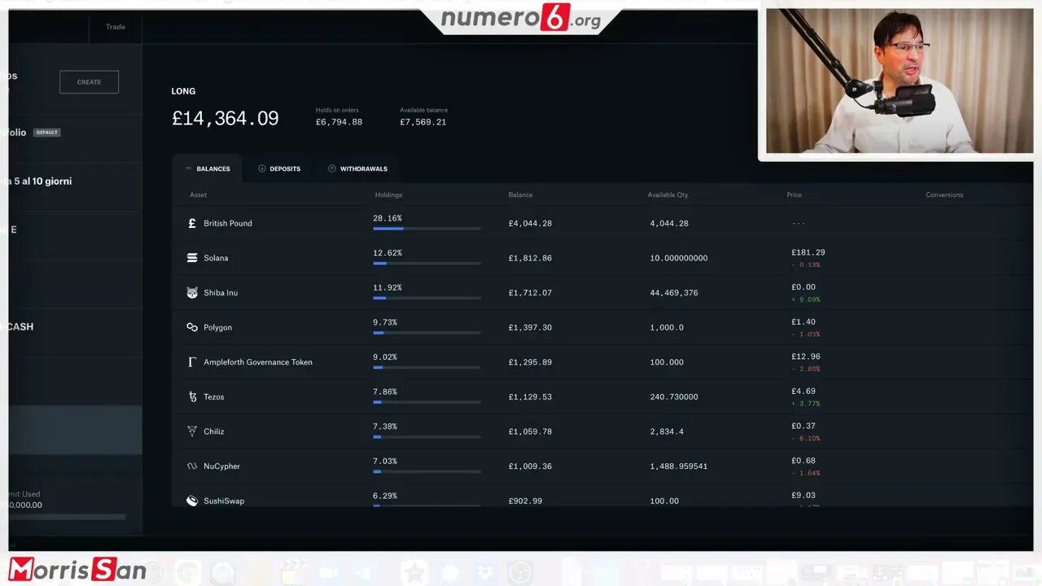
Task: Click the Shiba Inu row name
Action: pyautogui.click(x=221, y=293)
